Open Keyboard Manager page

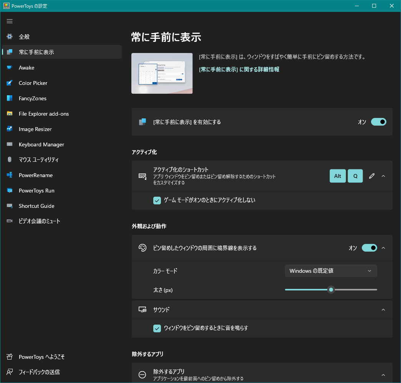pyautogui.click(x=61, y=144)
